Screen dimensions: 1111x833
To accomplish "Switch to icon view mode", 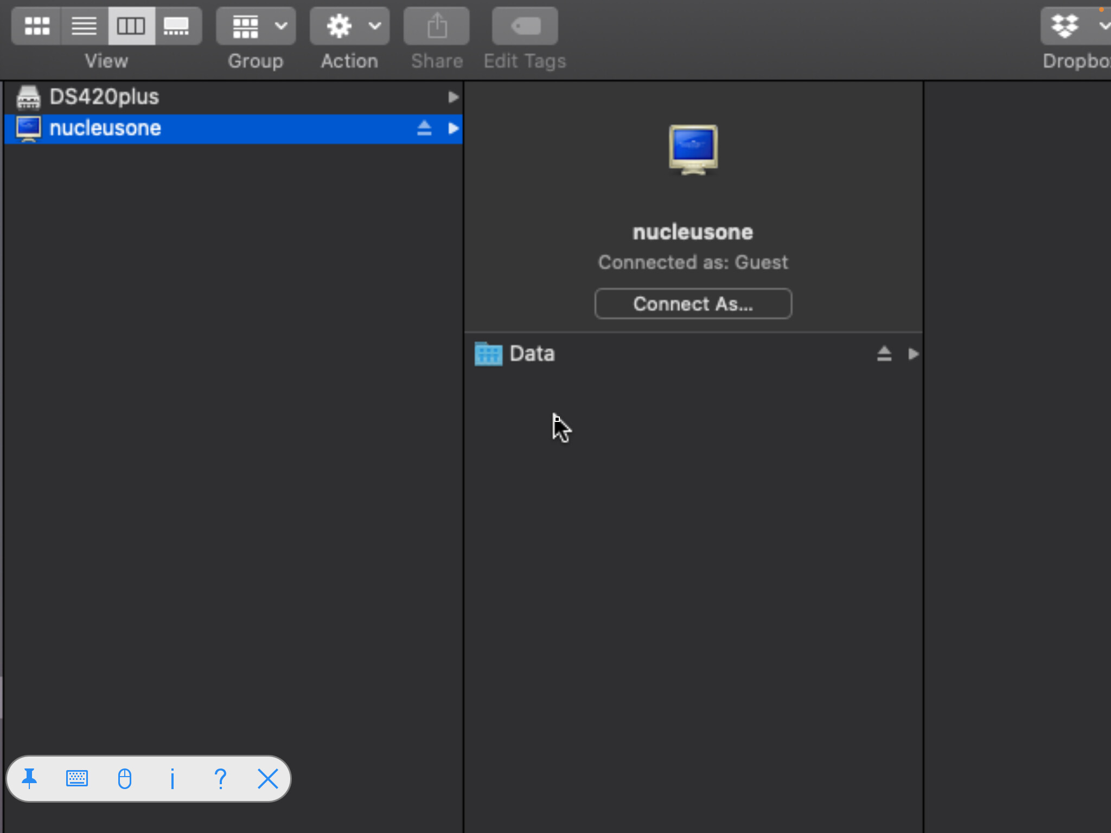I will coord(37,26).
